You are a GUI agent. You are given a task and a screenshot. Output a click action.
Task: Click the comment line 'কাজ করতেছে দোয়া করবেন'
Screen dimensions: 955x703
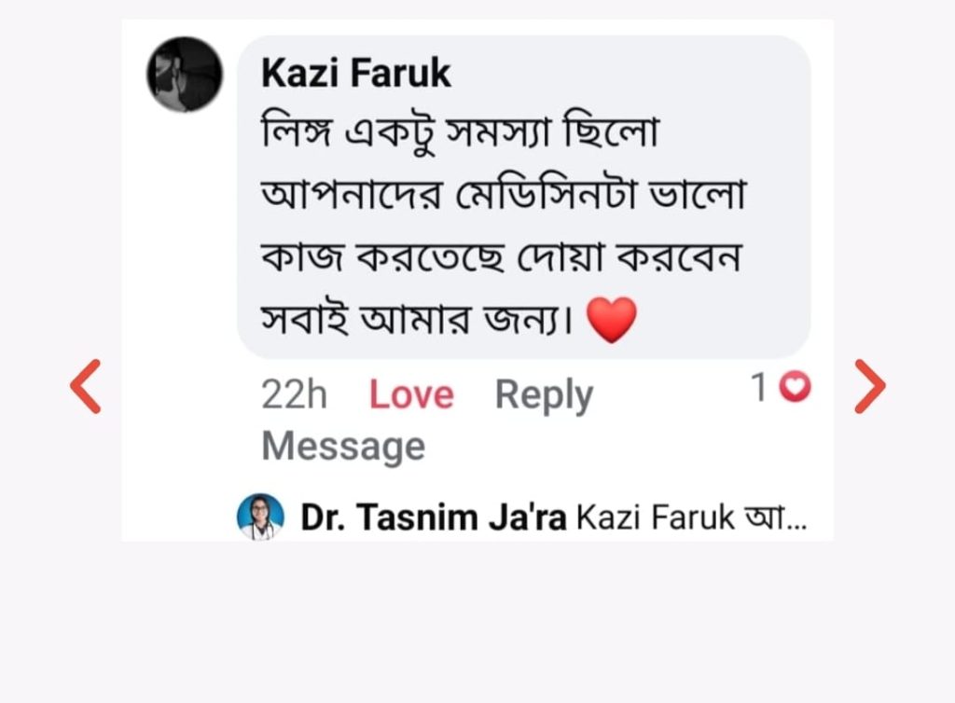coord(501,256)
